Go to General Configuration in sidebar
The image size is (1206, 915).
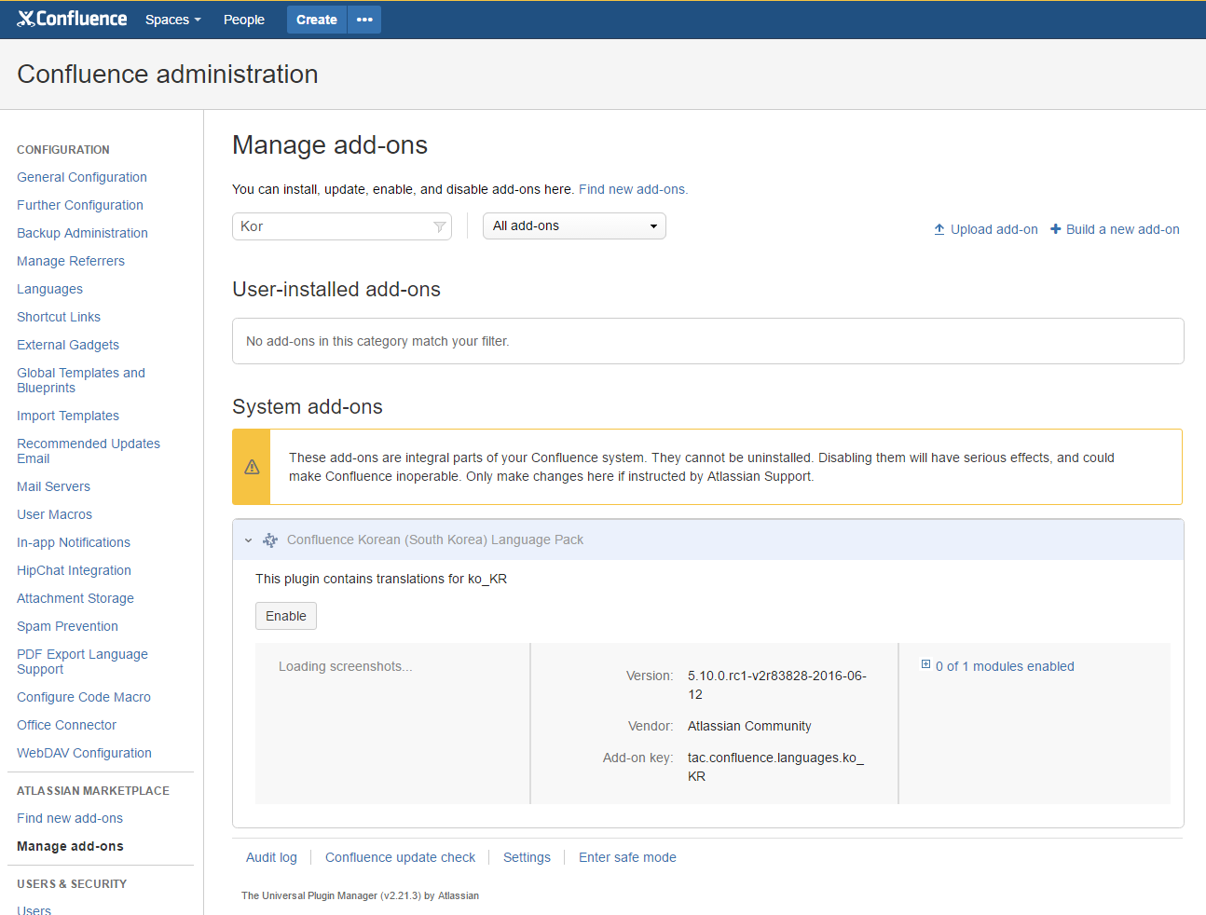[x=82, y=177]
